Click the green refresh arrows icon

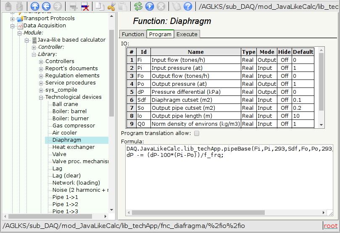tap(138, 6)
